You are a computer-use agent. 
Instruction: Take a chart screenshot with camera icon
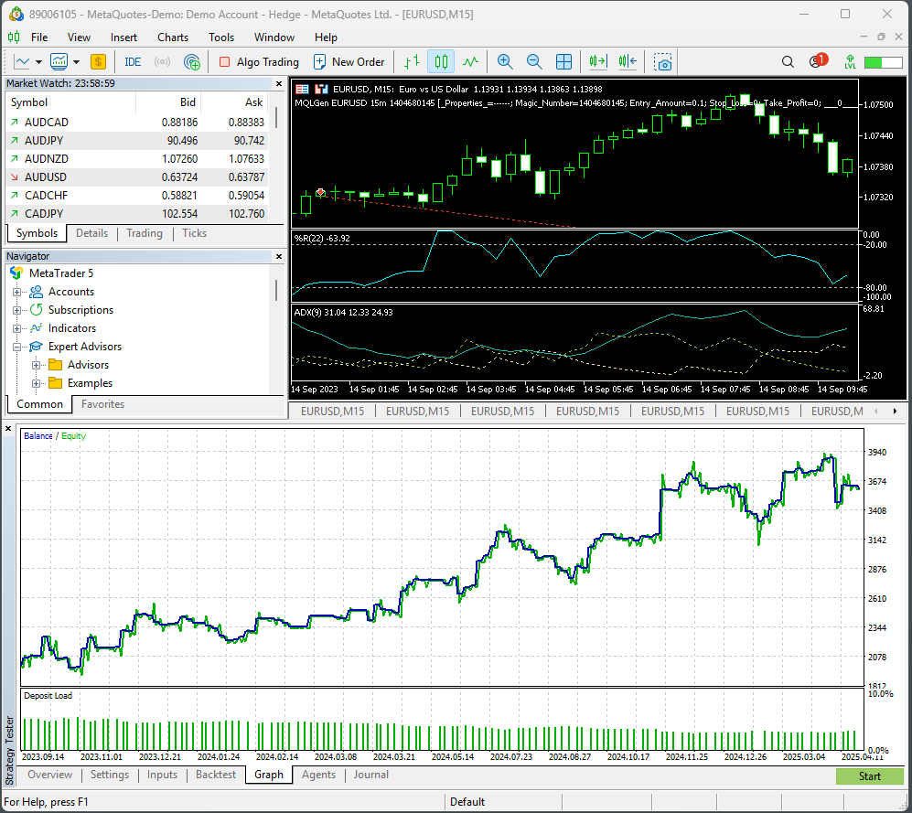click(662, 61)
